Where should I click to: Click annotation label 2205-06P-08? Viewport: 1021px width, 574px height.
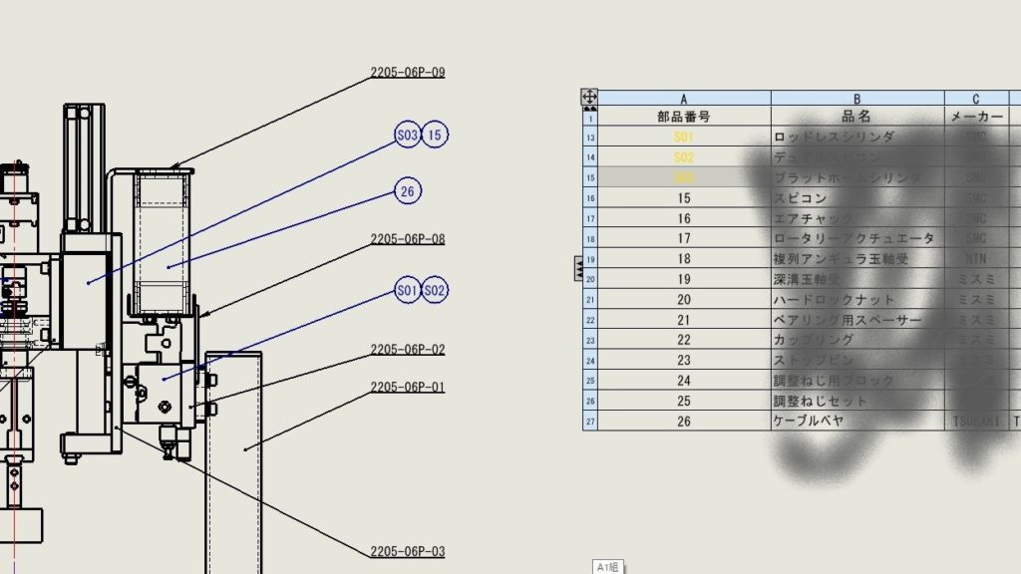tap(407, 239)
